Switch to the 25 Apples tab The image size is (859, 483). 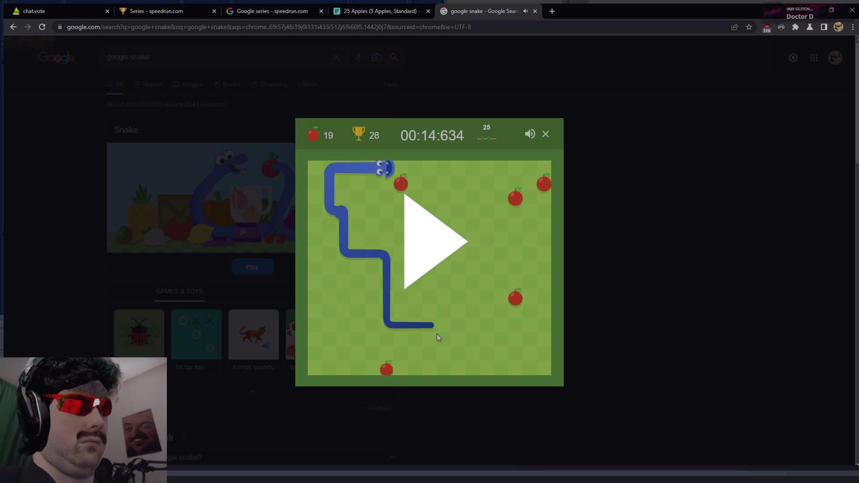pos(379,11)
